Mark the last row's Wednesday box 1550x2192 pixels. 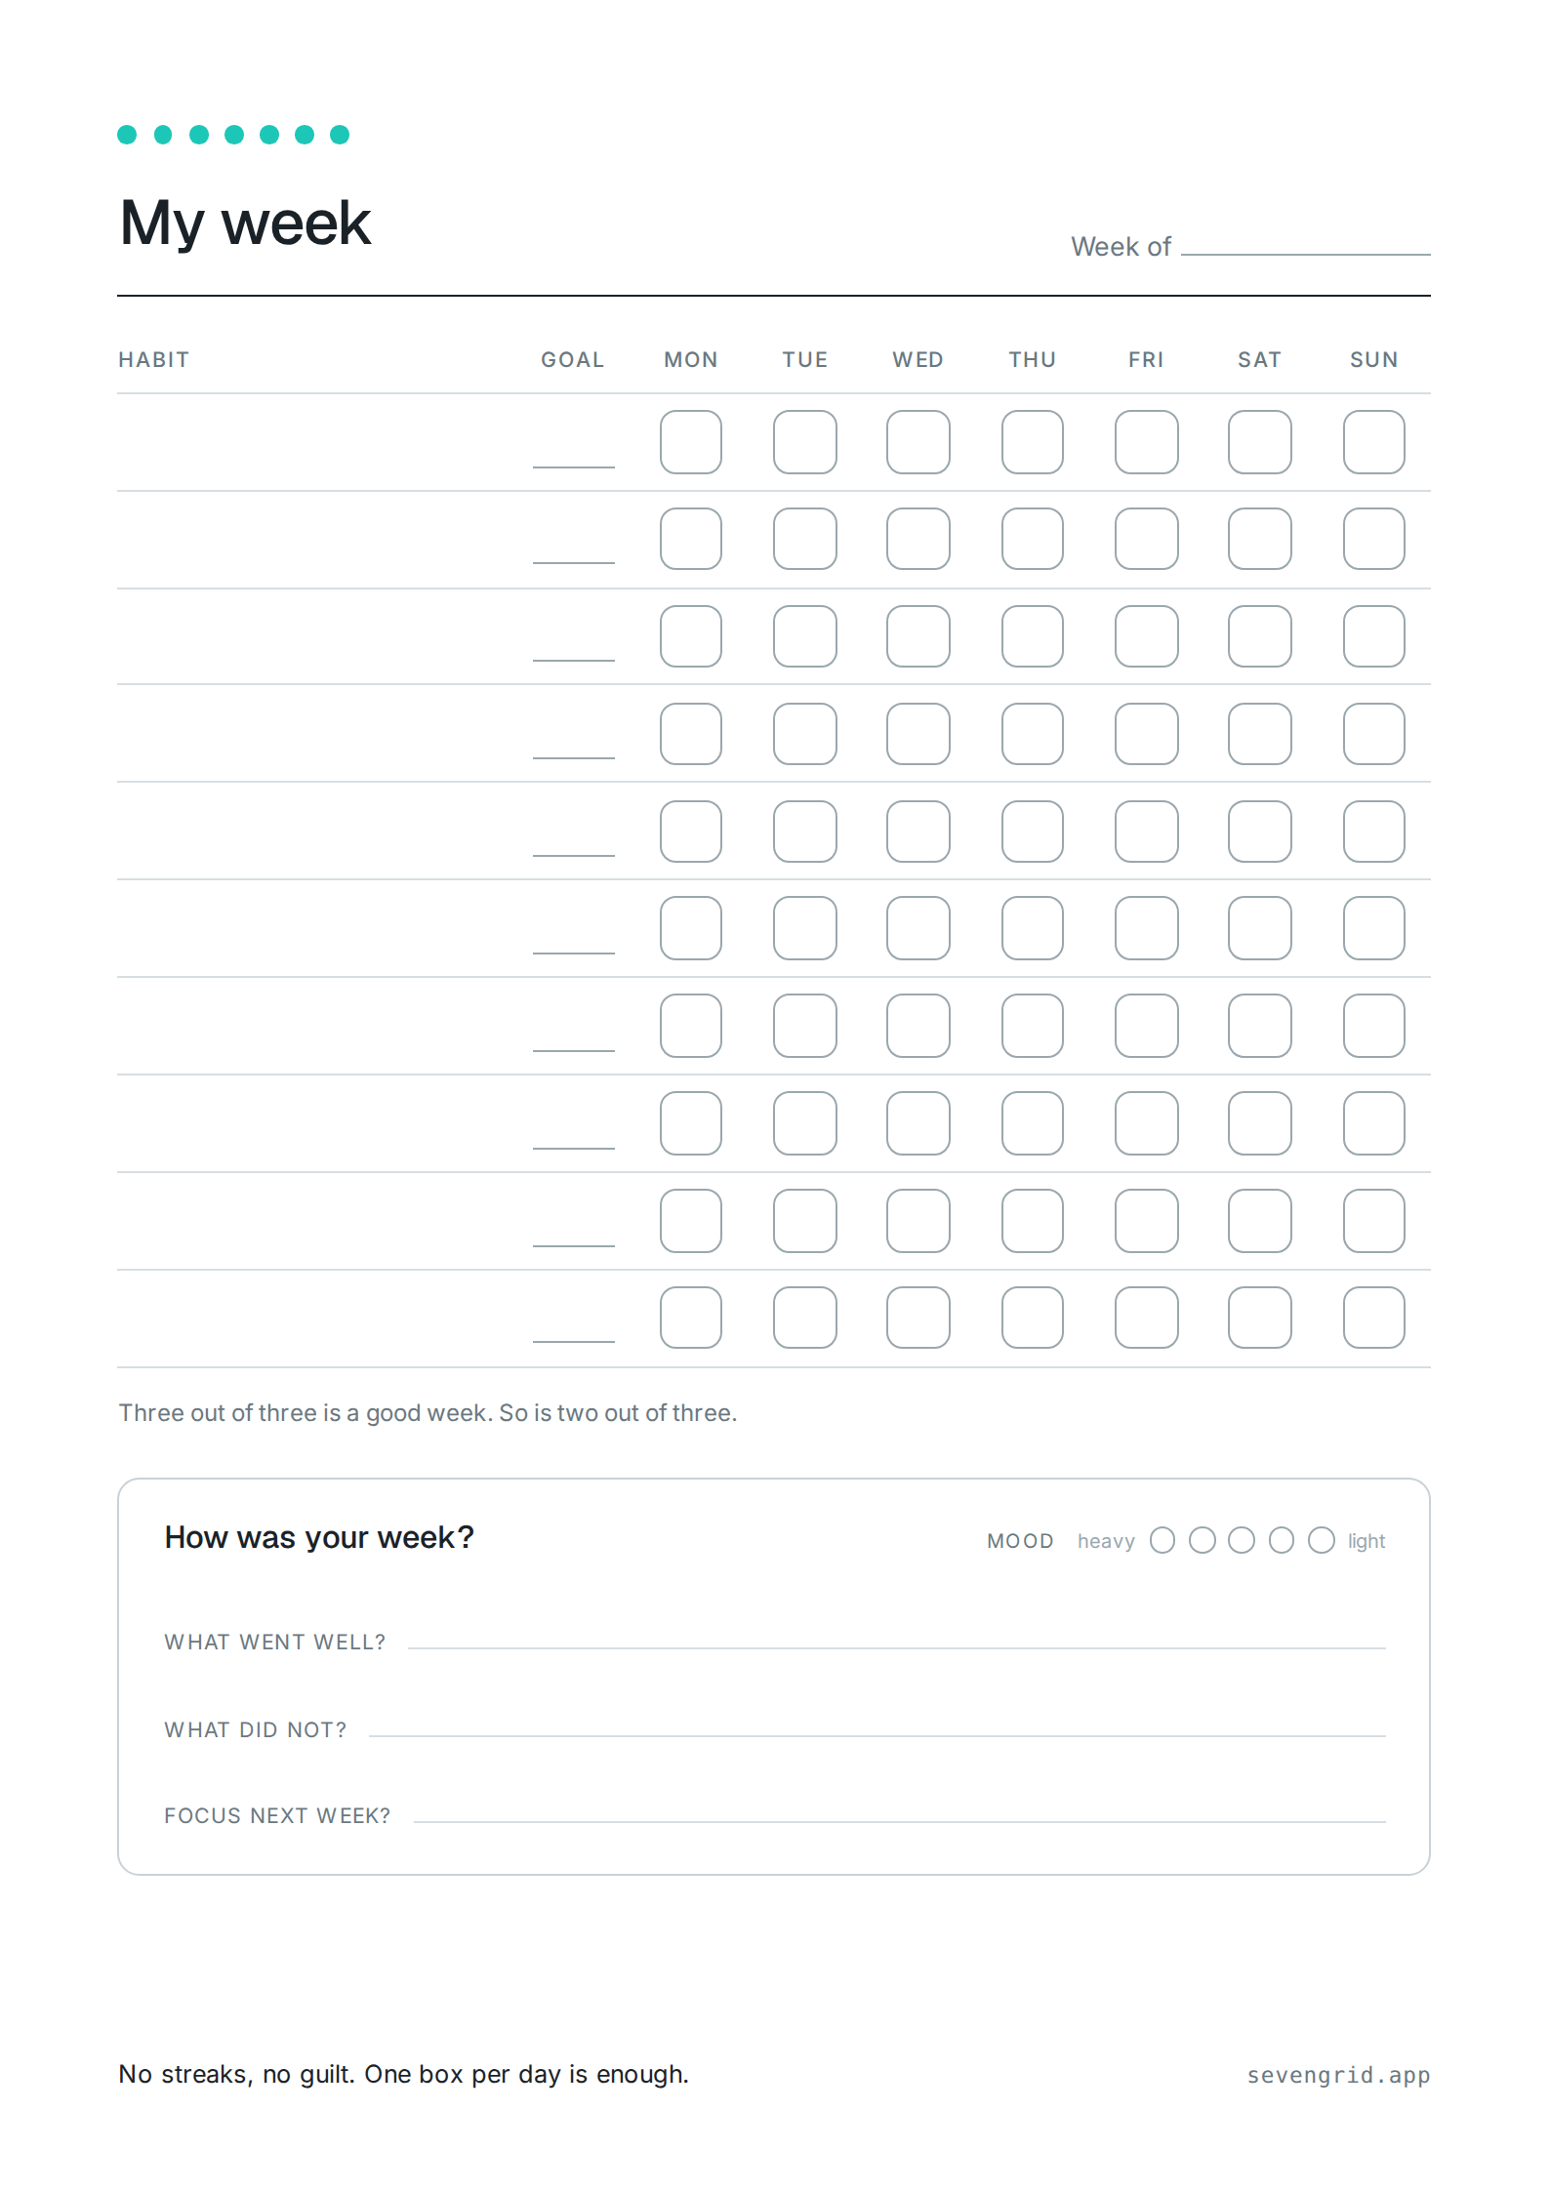(x=918, y=1318)
